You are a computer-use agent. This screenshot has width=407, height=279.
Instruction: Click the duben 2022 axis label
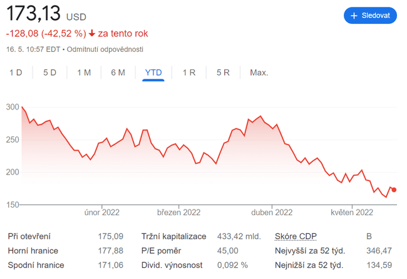coord(272,212)
